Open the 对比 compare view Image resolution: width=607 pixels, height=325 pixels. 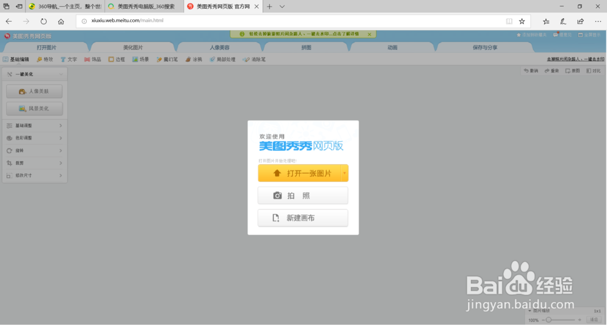pyautogui.click(x=594, y=71)
